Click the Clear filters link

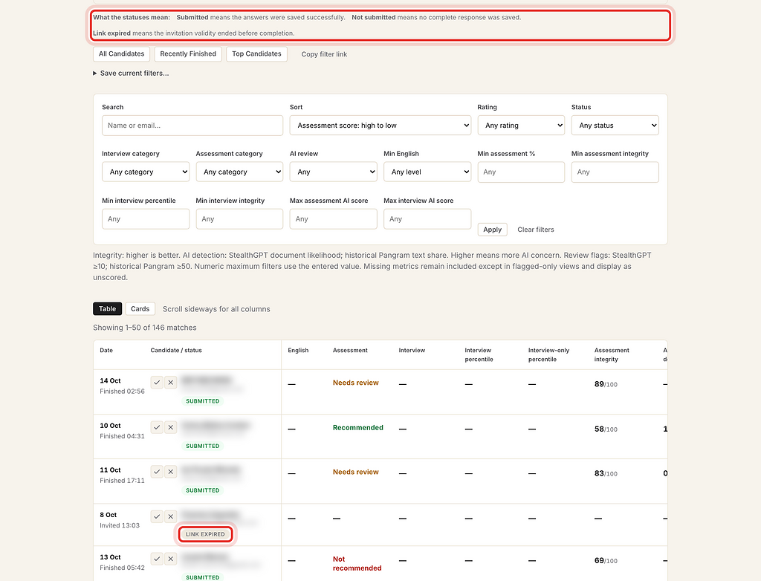pyautogui.click(x=535, y=230)
